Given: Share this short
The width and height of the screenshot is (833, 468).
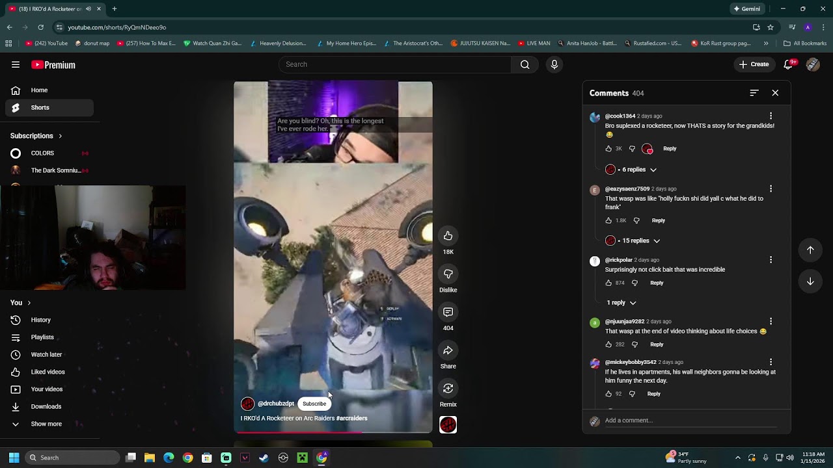Looking at the screenshot, I should tap(448, 350).
